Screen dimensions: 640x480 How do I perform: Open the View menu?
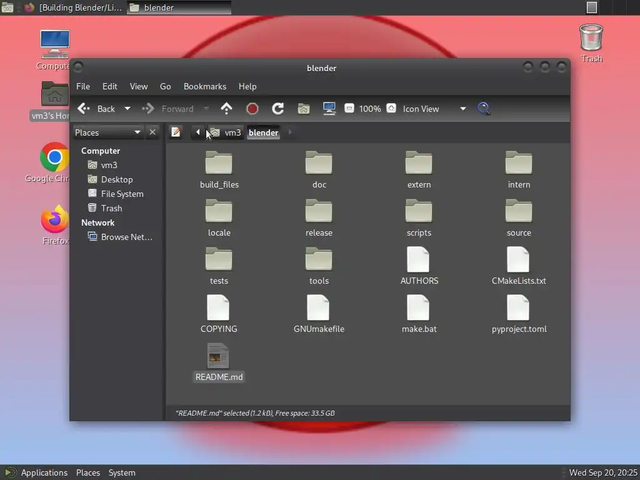click(139, 86)
